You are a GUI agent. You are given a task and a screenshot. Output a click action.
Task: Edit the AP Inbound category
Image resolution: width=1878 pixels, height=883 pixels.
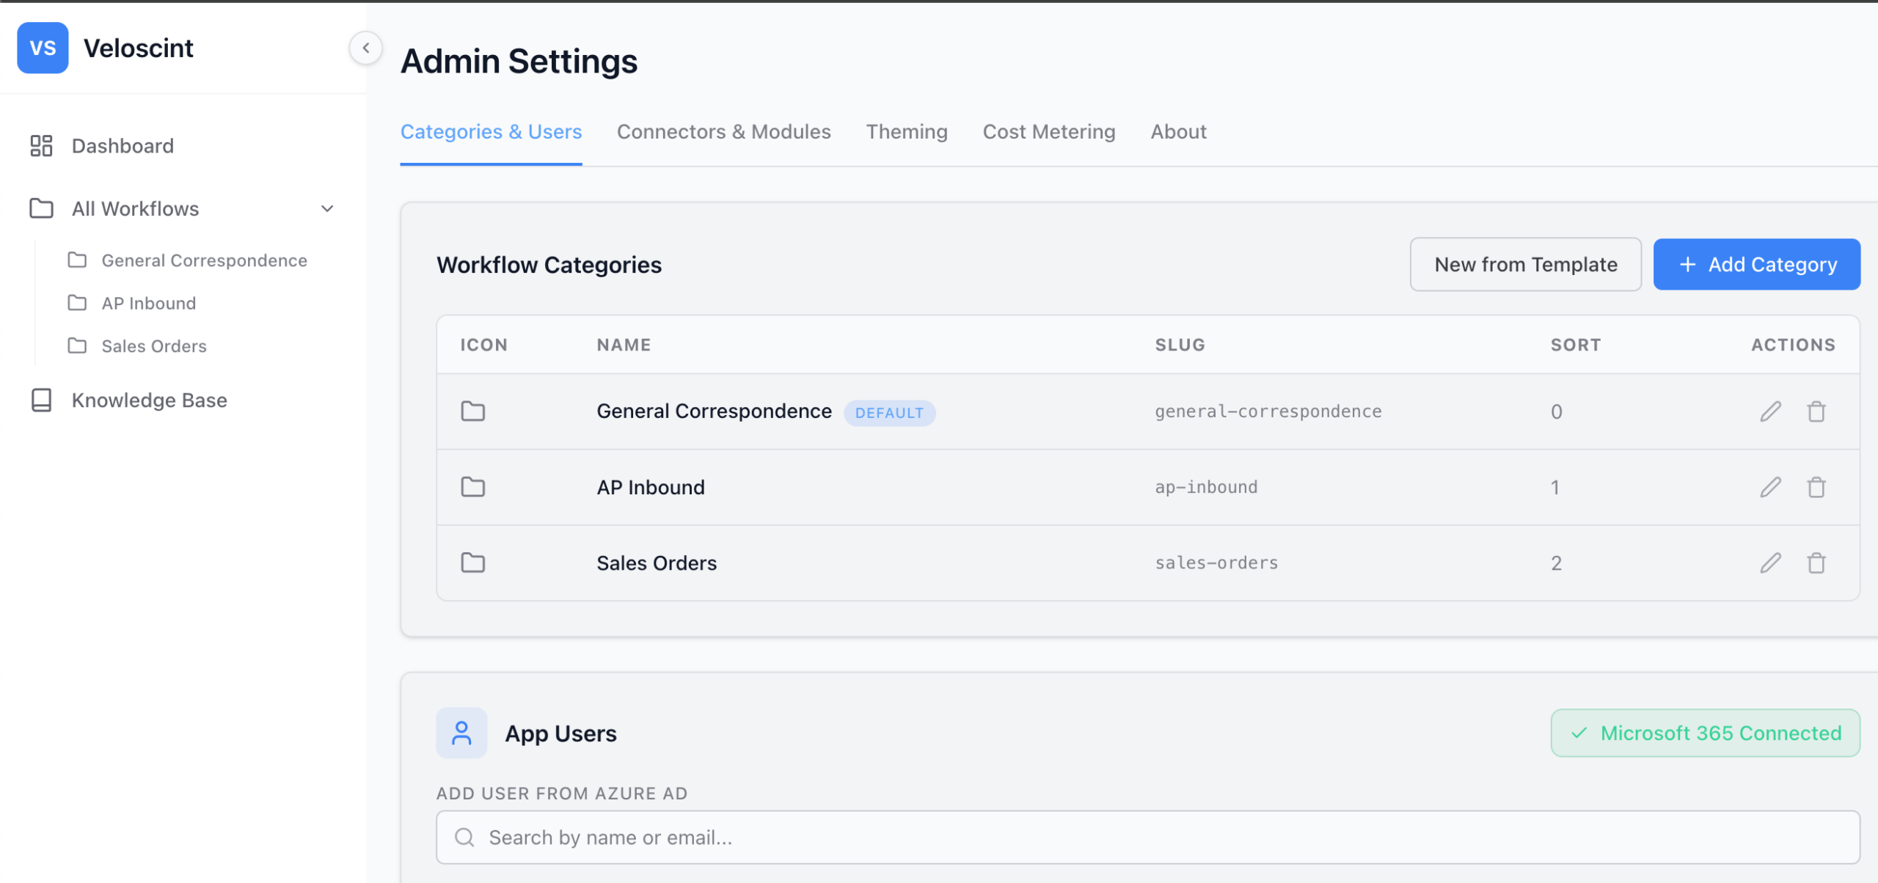(x=1770, y=487)
